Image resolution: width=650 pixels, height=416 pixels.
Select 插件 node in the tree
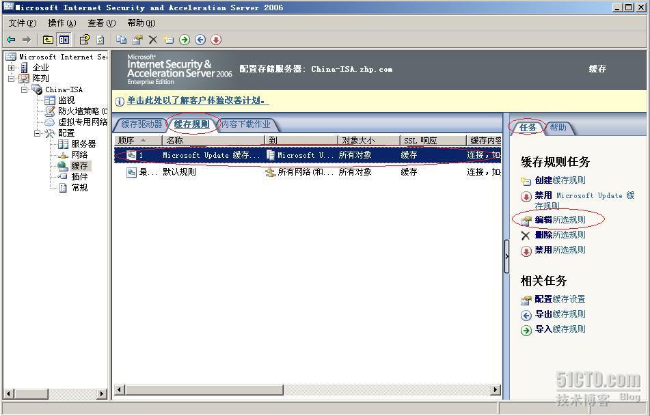[x=79, y=176]
